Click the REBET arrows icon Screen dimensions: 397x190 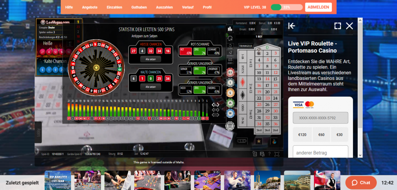click(230, 61)
